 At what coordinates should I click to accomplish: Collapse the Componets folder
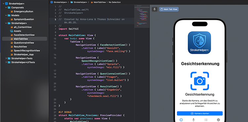(6, 8)
